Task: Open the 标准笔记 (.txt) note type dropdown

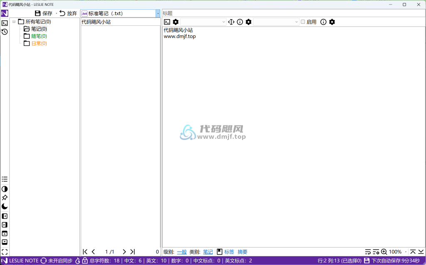Action: (x=158, y=13)
